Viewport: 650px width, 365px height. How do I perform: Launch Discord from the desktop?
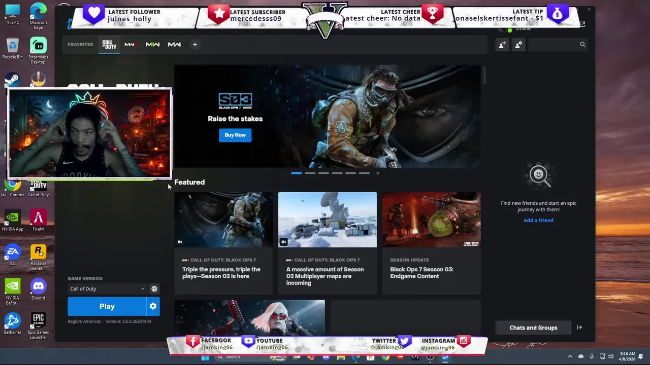pos(38,290)
